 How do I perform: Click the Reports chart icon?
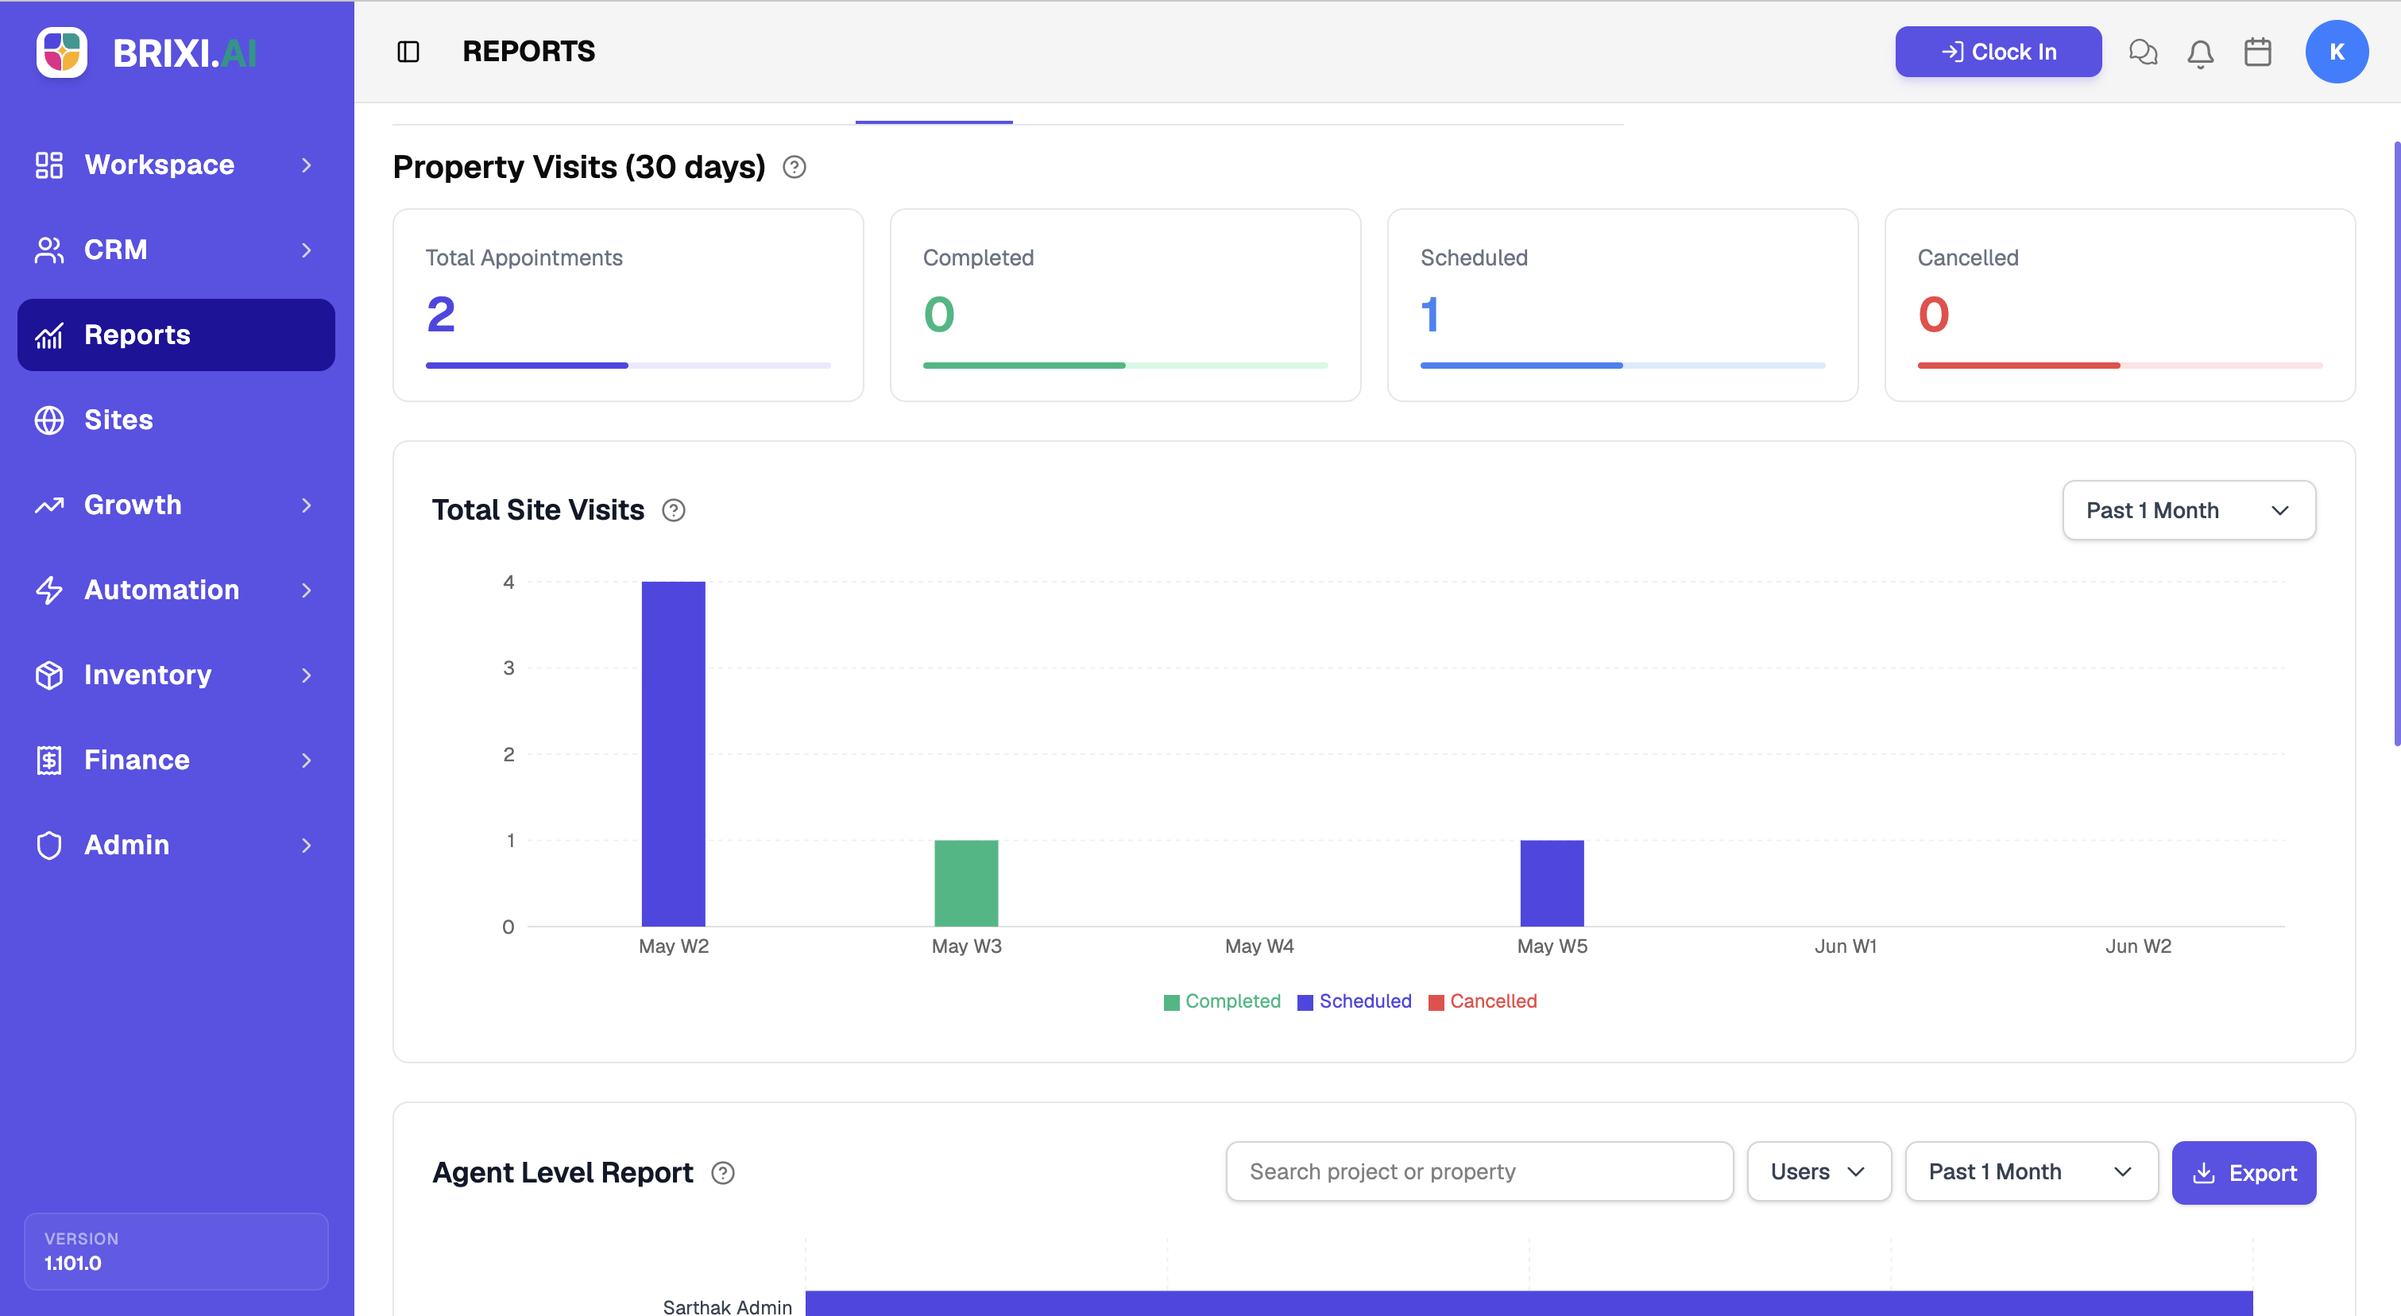(49, 335)
